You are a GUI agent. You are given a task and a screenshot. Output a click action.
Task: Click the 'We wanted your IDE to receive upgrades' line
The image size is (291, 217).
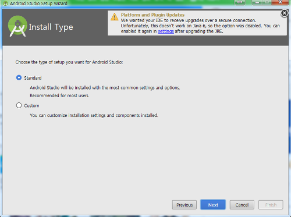click(x=189, y=20)
